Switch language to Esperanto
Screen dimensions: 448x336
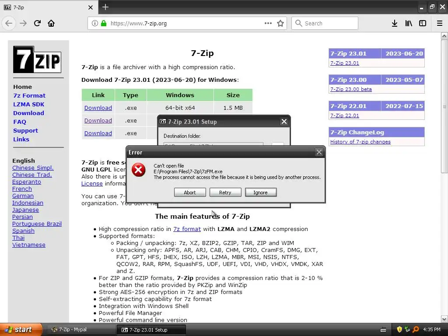point(27,182)
